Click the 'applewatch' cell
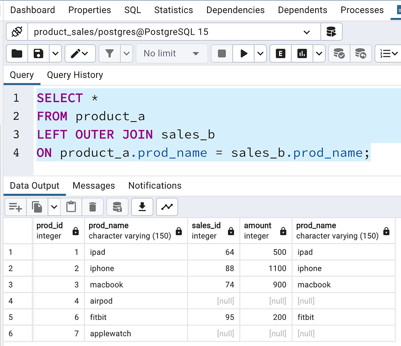Image resolution: width=401 pixels, height=346 pixels. coord(136,333)
